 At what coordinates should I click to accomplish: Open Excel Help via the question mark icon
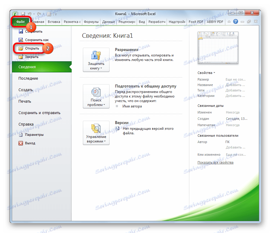click(236, 21)
